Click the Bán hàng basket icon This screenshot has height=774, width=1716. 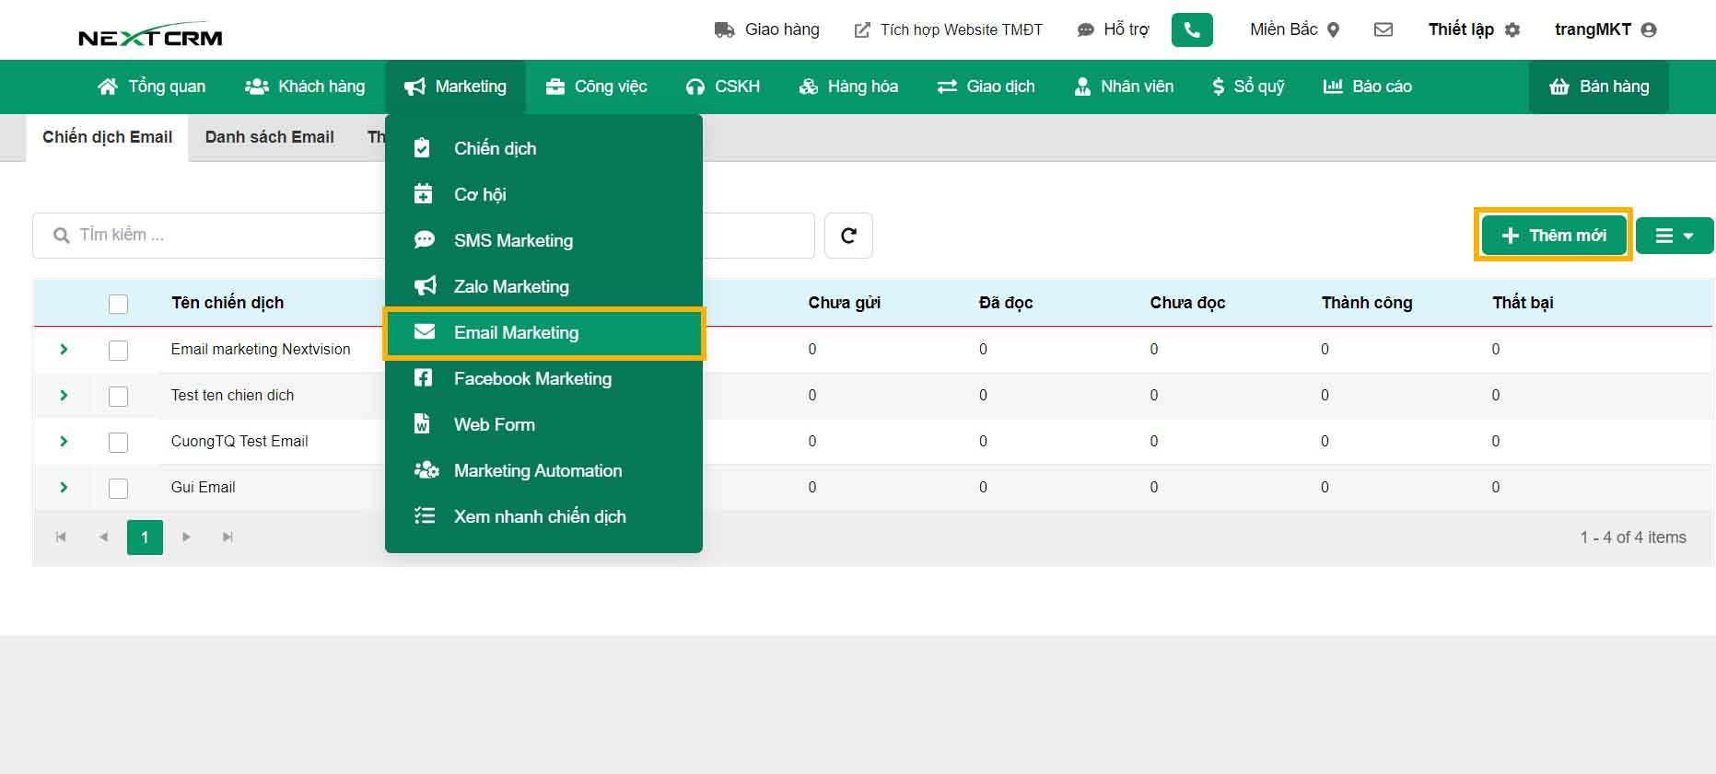pos(1558,87)
